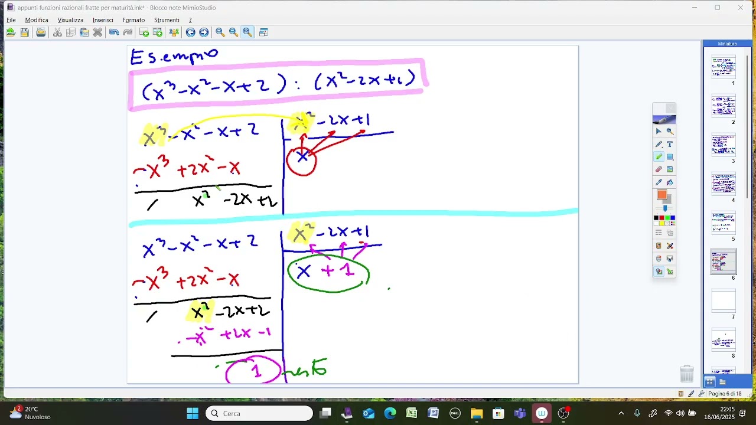756x425 pixels.
Task: Zoom out with the minus magnifier
Action: (234, 32)
